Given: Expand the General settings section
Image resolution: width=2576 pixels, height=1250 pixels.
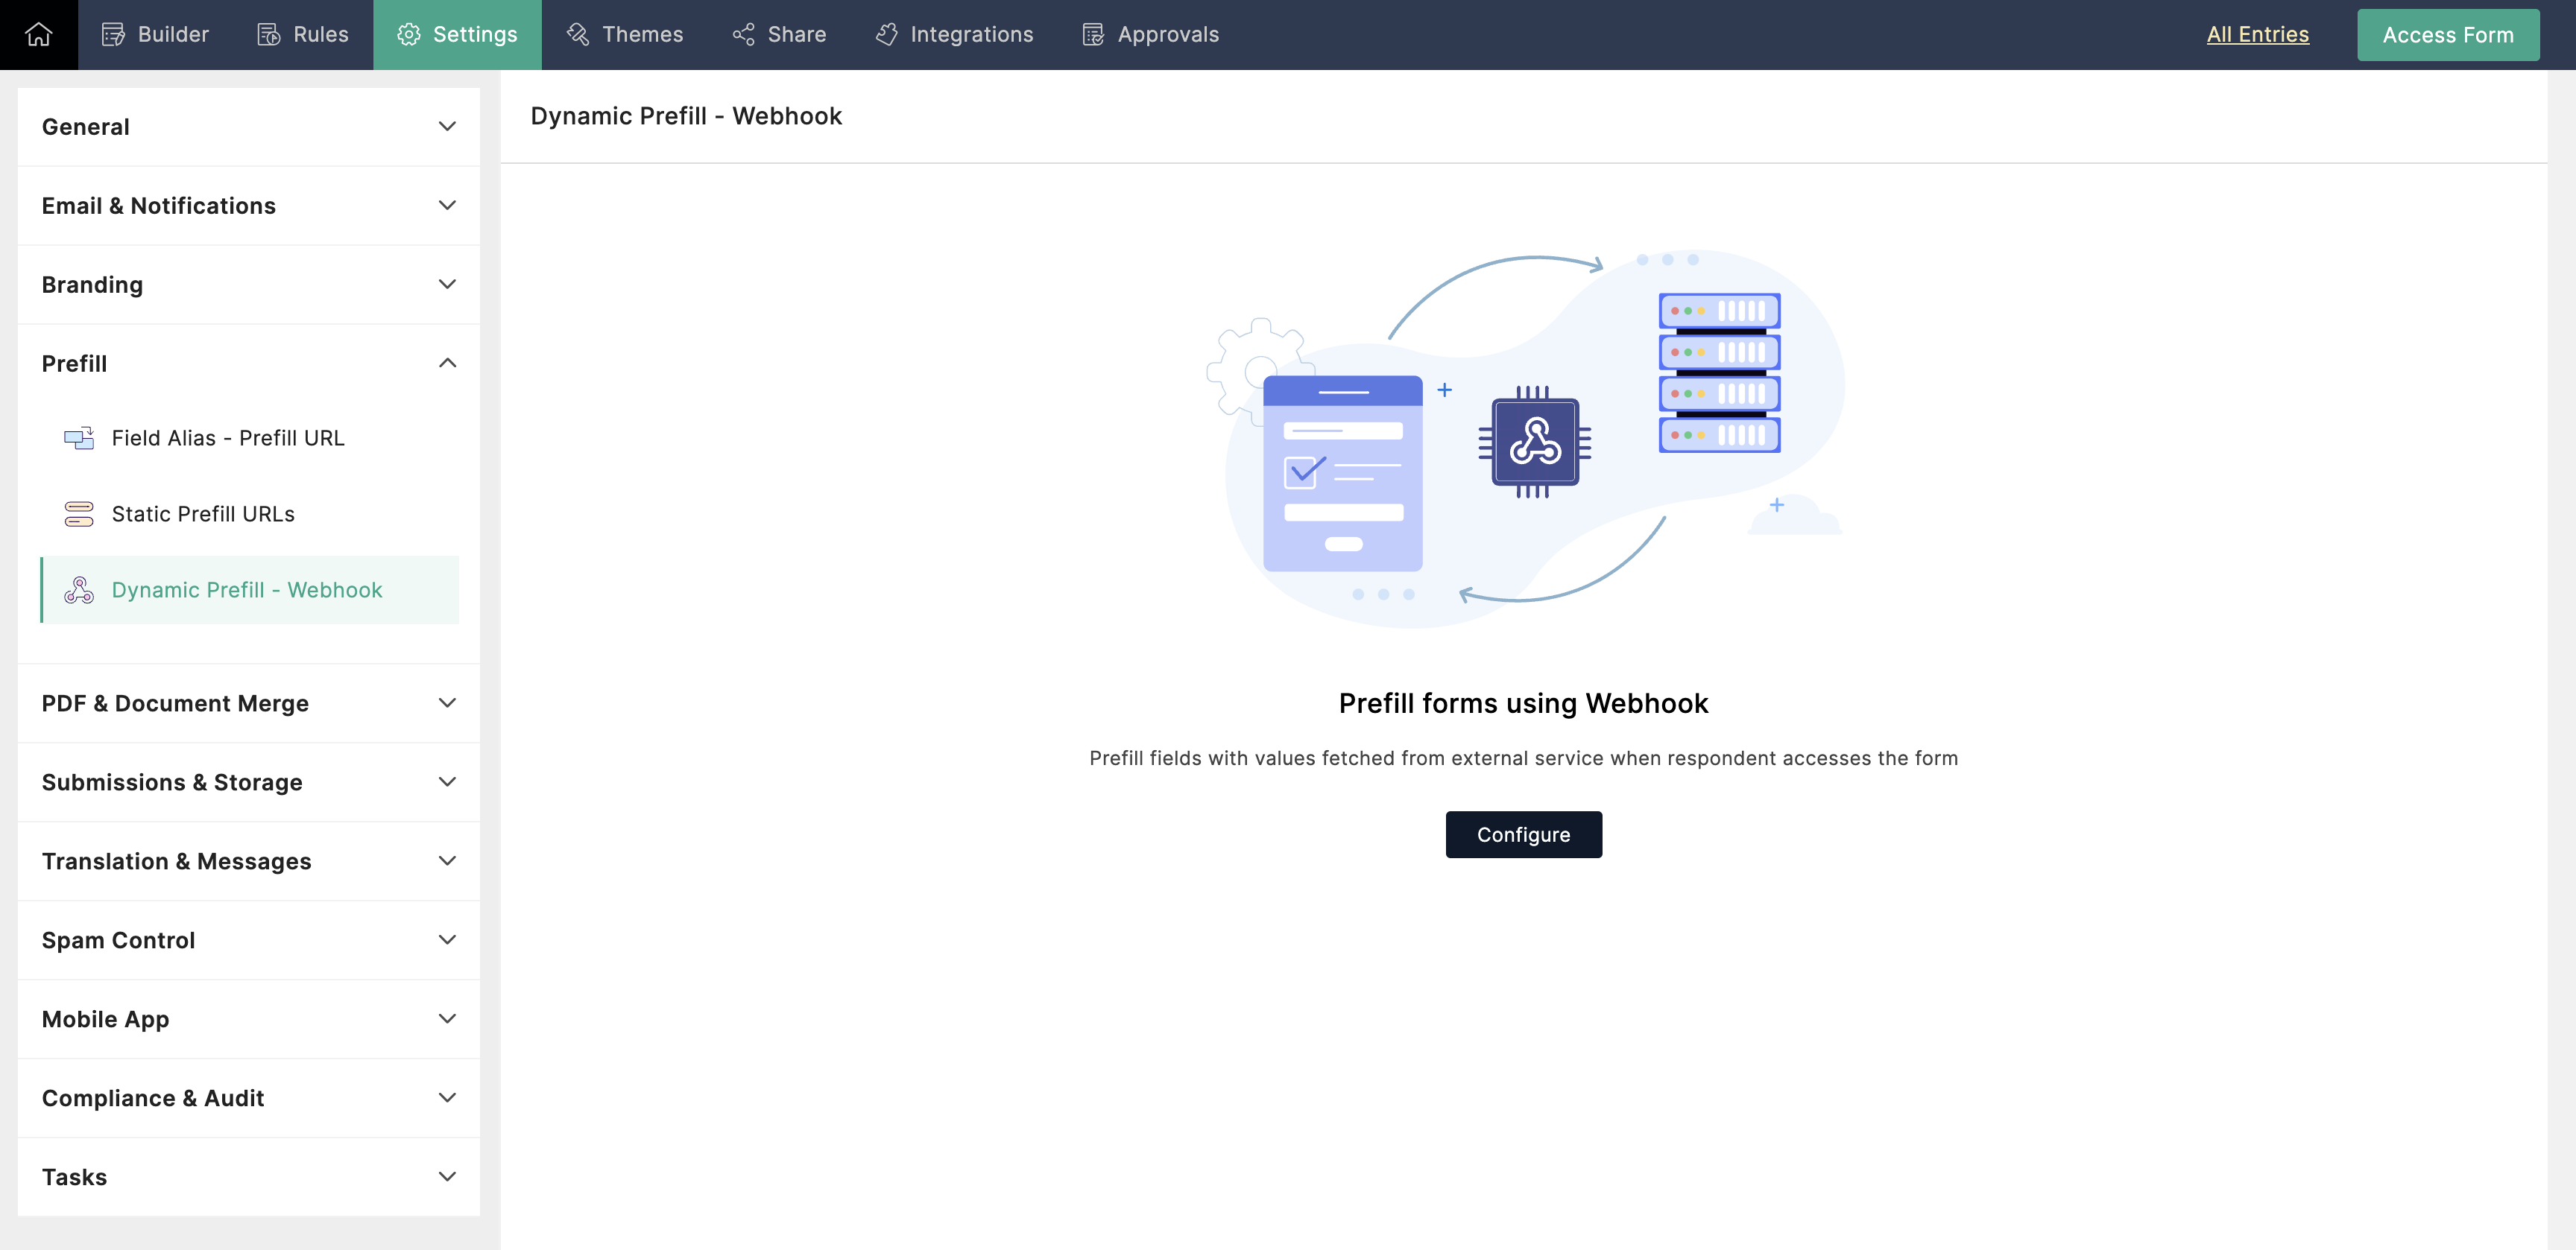Looking at the screenshot, I should click(x=447, y=127).
